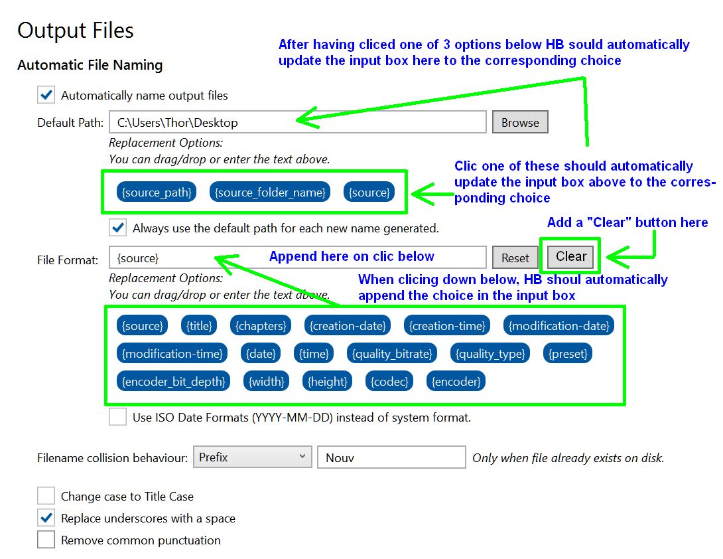
Task: Click the {creation-time} replacement tag
Action: 447,326
